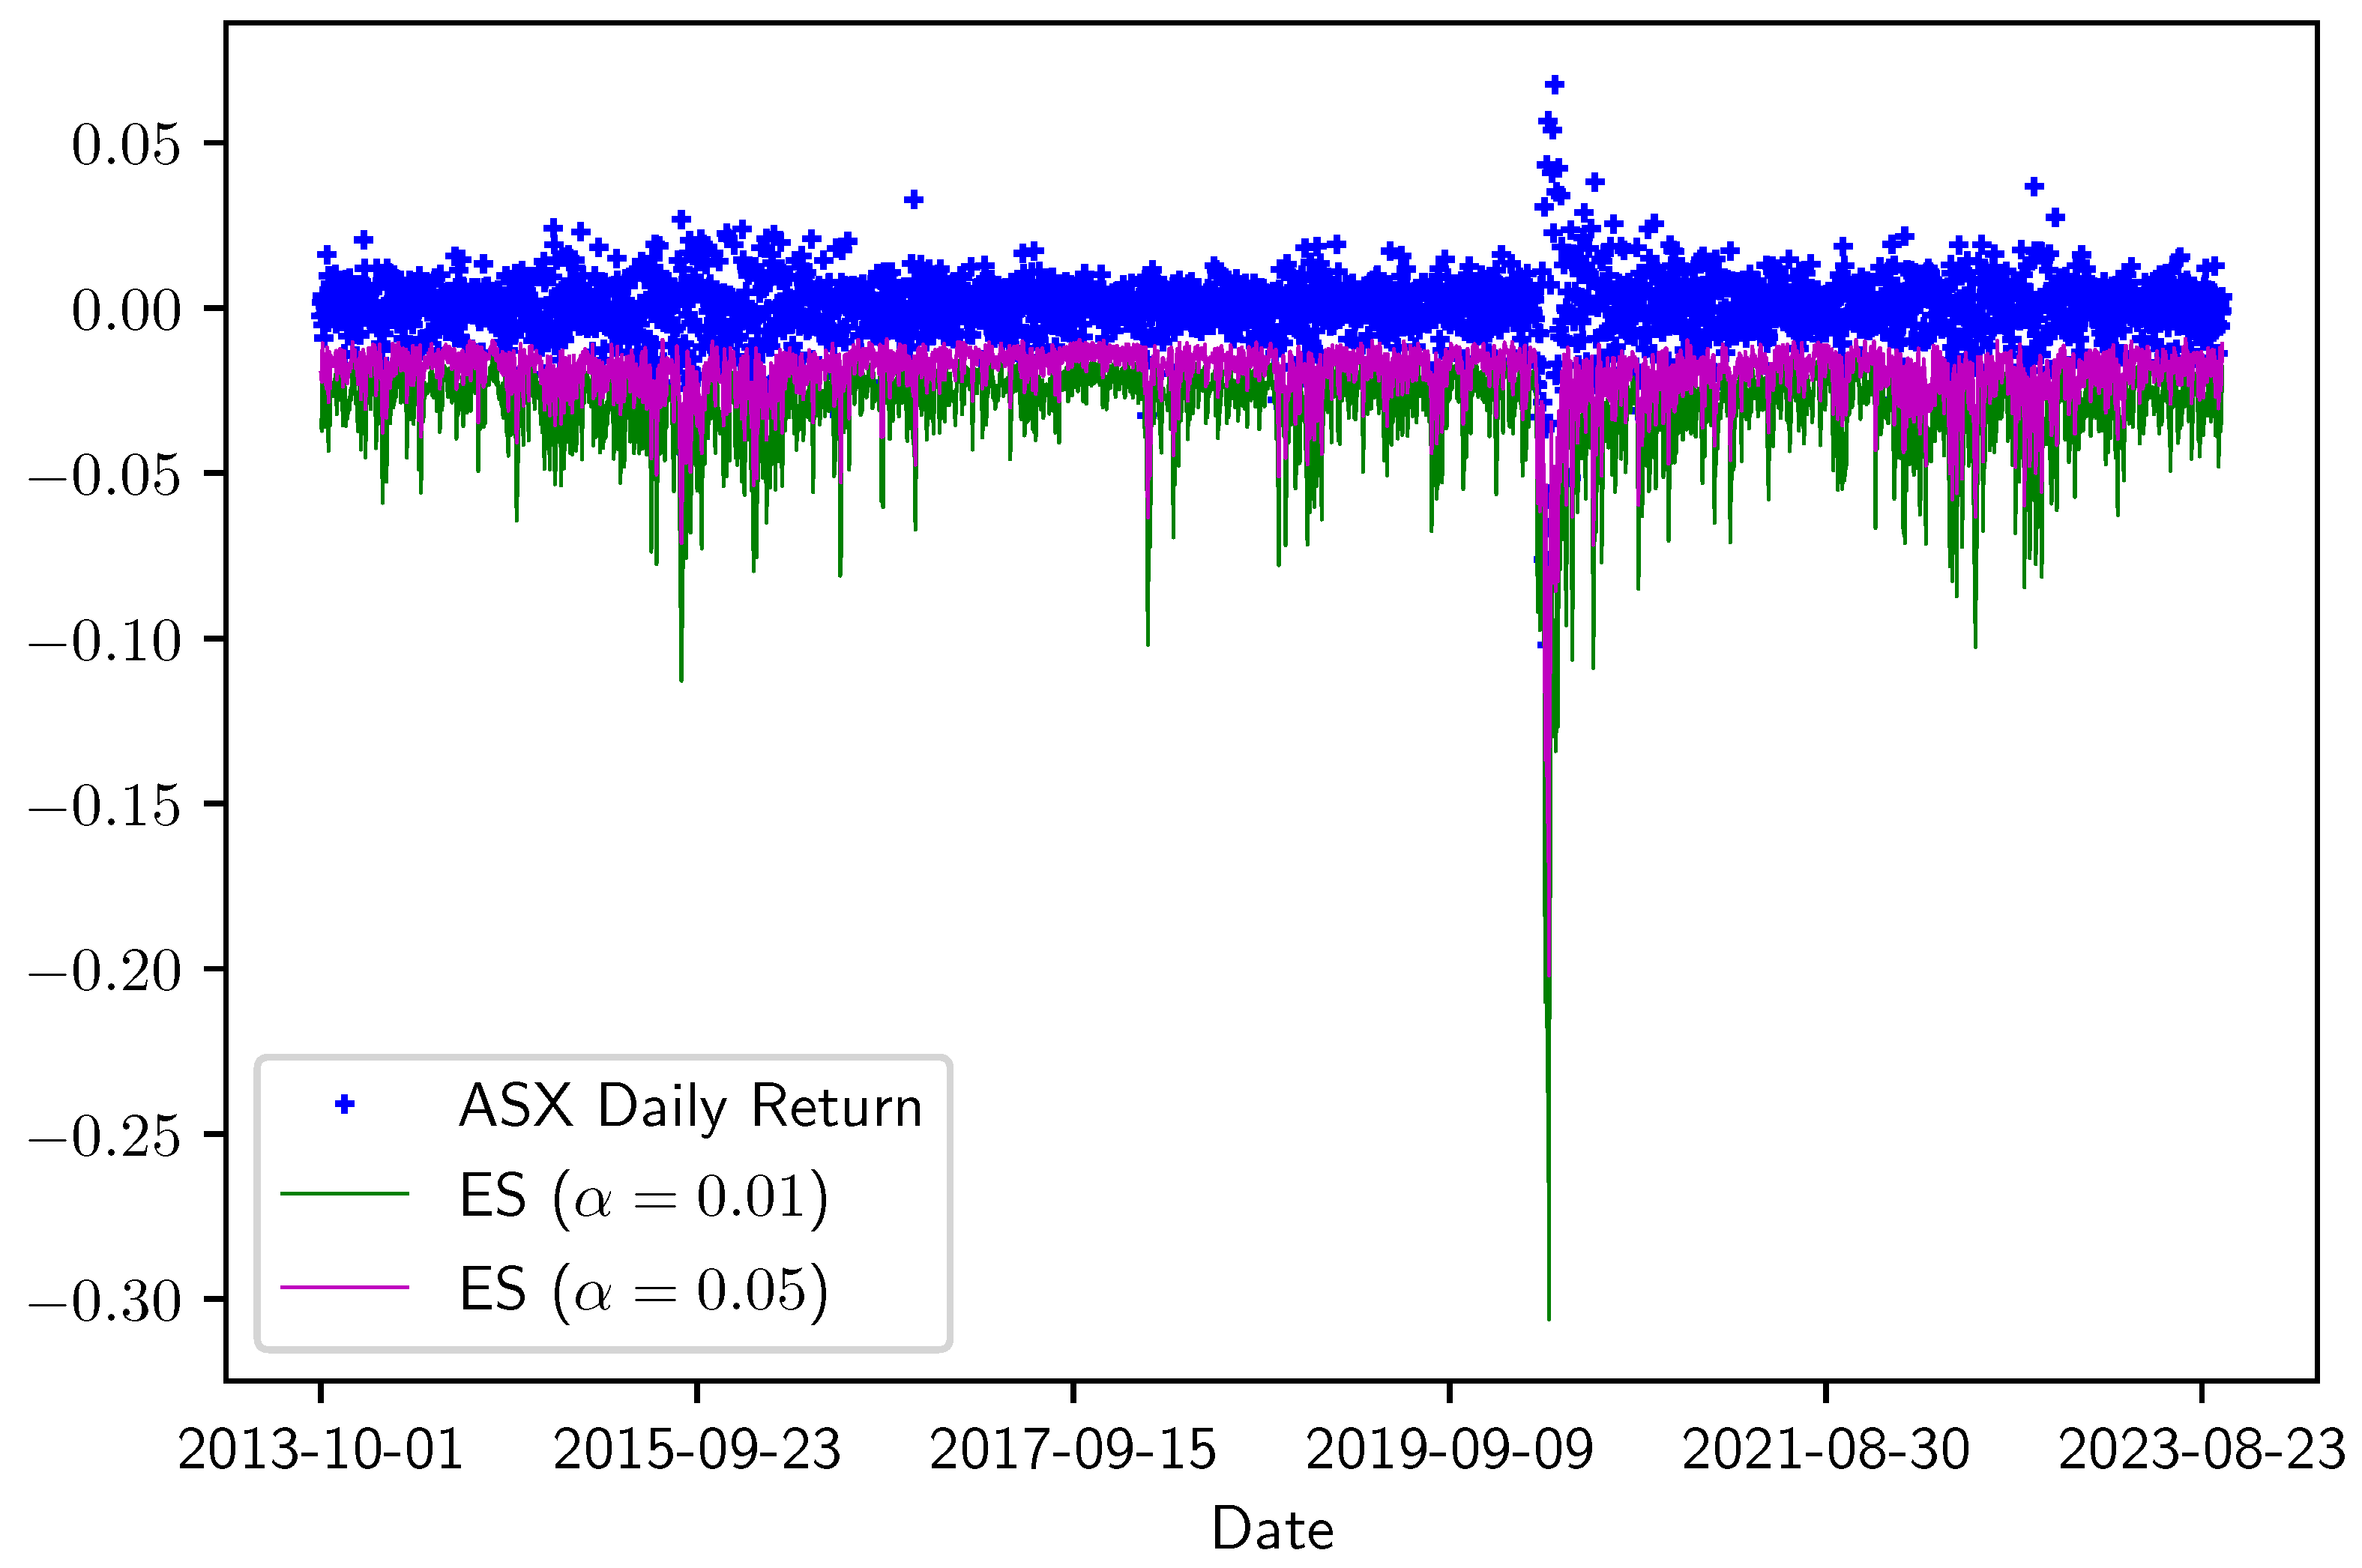Select the 'ASX Daily Return' legend label
2362x1568 pixels.
pyautogui.click(x=690, y=1106)
